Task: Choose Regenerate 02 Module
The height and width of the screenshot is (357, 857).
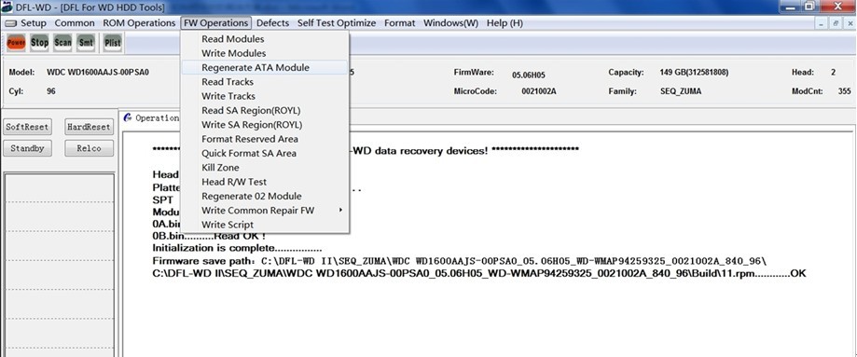Action: click(265, 196)
